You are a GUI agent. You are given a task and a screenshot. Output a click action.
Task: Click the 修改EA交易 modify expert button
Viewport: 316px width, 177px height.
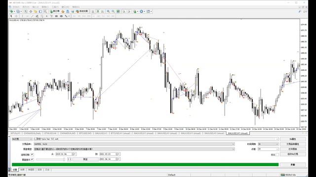pyautogui.click(x=293, y=154)
